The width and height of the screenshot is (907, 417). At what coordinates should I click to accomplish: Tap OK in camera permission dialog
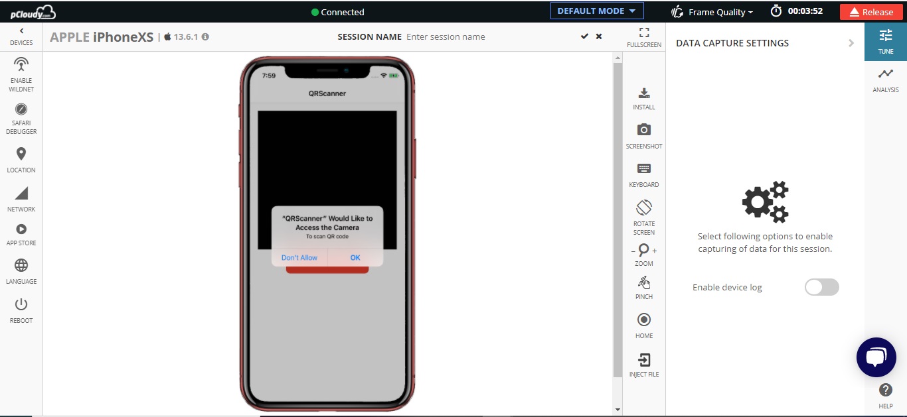tap(355, 258)
